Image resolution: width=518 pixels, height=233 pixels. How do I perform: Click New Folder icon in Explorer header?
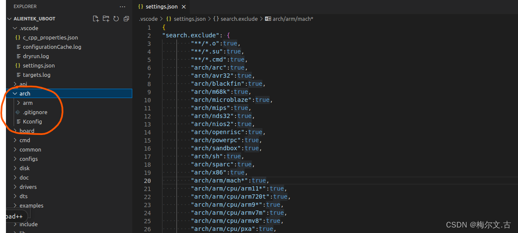pyautogui.click(x=106, y=19)
